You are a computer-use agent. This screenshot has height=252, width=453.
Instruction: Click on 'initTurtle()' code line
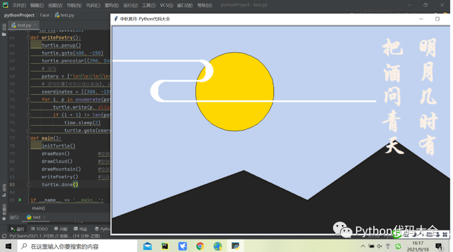58,146
